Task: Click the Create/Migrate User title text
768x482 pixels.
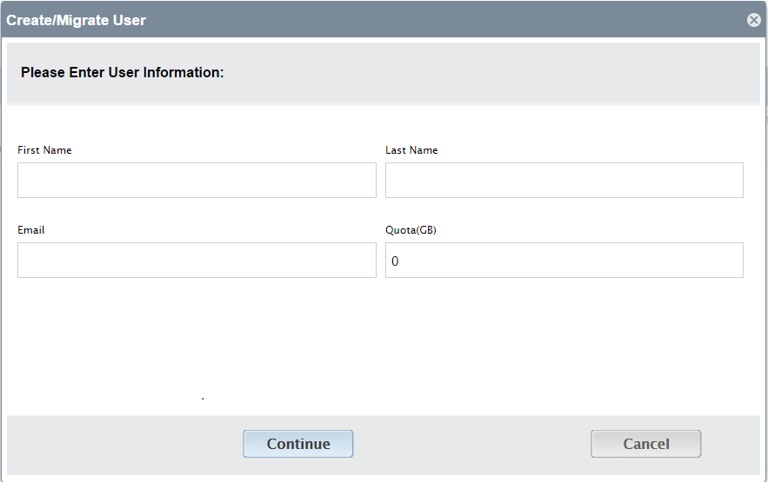Action: pyautogui.click(x=76, y=20)
